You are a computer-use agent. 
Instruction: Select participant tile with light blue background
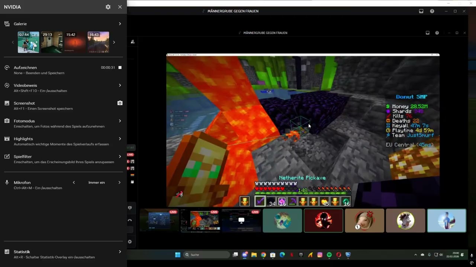click(447, 221)
